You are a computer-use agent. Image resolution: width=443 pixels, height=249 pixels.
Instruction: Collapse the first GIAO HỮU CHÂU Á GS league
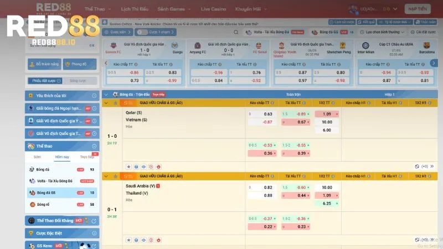point(106,103)
